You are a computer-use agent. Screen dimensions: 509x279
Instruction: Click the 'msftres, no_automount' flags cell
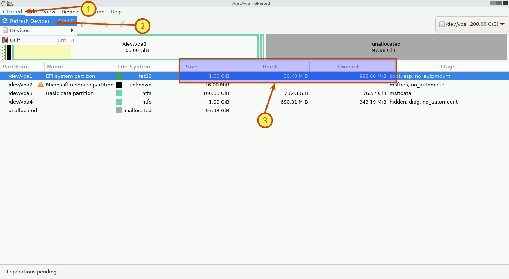(x=418, y=85)
